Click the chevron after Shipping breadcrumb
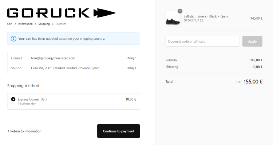This screenshot has width=273, height=145. [52, 24]
